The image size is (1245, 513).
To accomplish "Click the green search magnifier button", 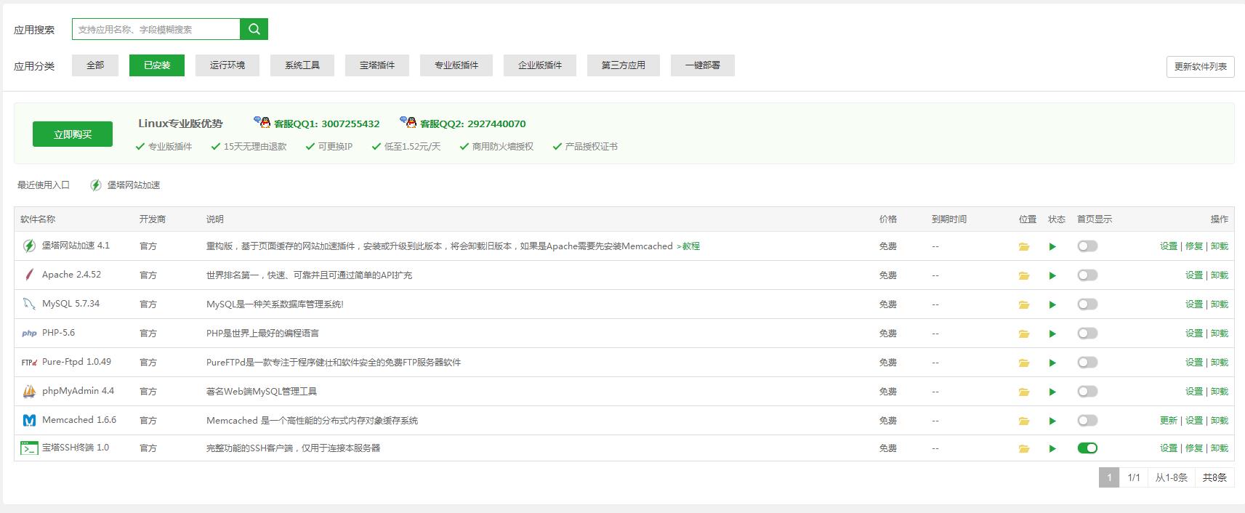I will (254, 29).
